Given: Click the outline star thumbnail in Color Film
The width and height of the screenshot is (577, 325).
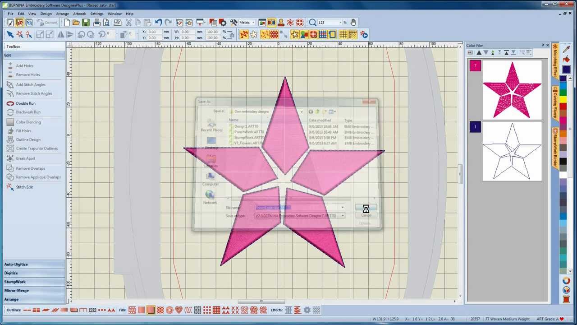Looking at the screenshot, I should coord(512,152).
